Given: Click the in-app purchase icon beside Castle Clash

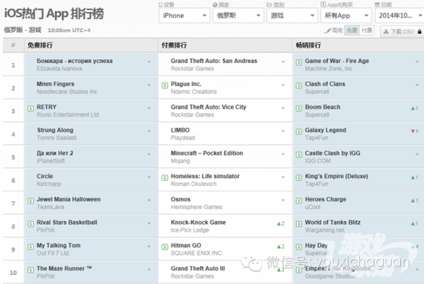Looking at the screenshot, I should [299, 155].
